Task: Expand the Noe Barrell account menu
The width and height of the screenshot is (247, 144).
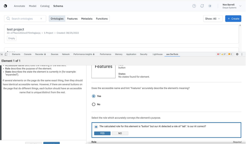Action: (240, 6)
